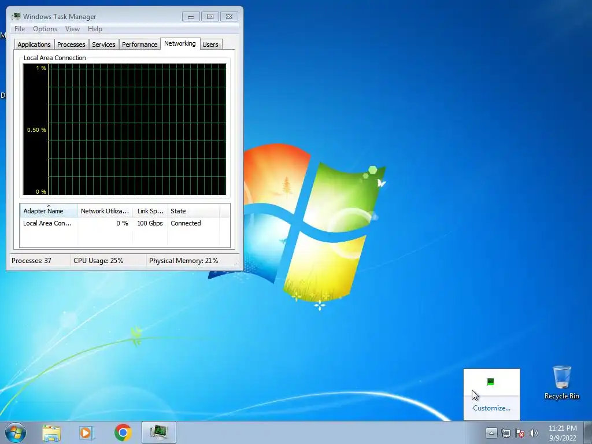Select the Networking tab
Image resolution: width=592 pixels, height=444 pixels.
(x=180, y=43)
